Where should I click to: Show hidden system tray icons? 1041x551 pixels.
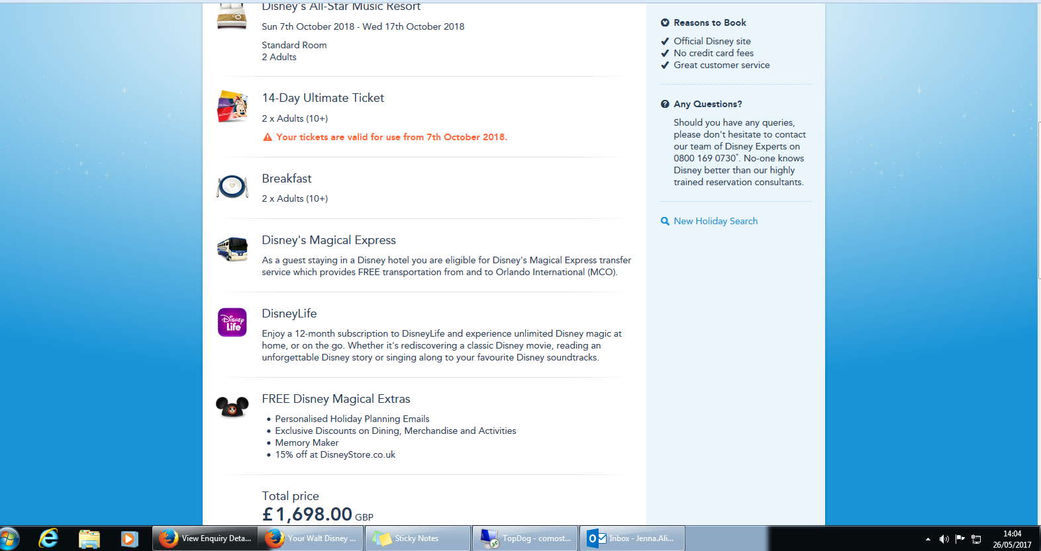tap(928, 539)
